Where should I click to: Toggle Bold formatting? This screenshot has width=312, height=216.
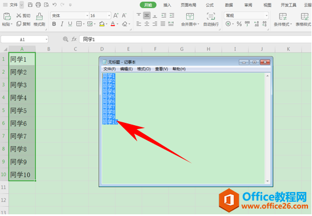point(54,24)
